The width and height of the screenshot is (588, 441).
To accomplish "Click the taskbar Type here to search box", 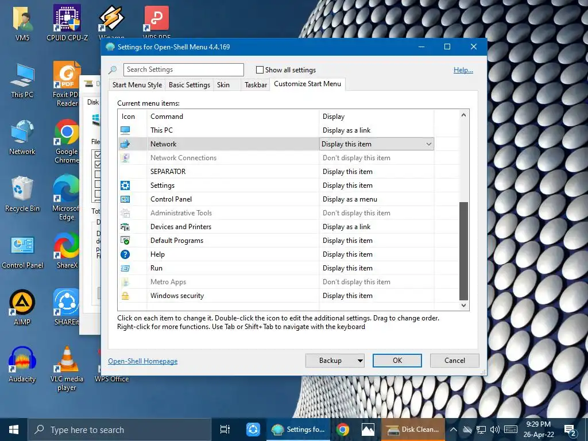I will tap(120, 430).
